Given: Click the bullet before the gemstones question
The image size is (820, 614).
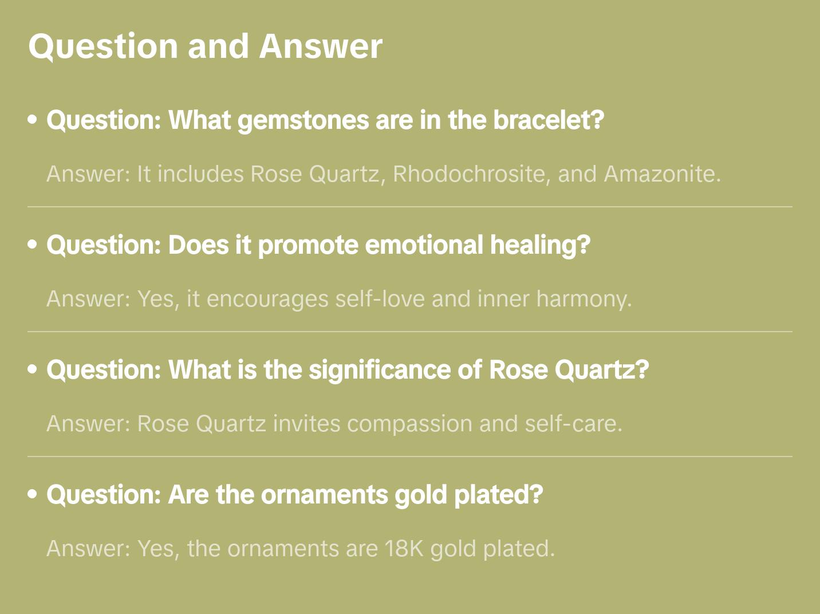Looking at the screenshot, I should coord(33,120).
